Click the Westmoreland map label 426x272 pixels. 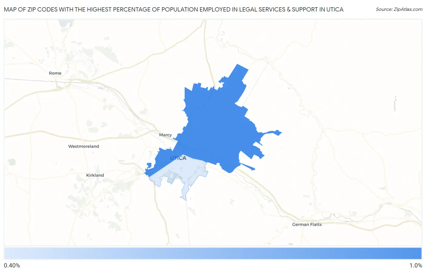tap(84, 146)
